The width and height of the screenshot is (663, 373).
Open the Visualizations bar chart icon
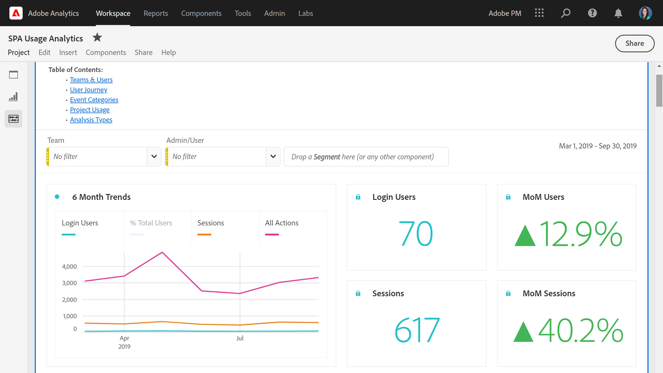14,97
